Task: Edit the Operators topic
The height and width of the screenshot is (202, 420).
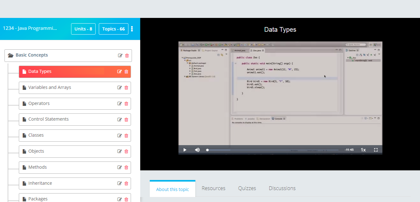Action: click(120, 104)
